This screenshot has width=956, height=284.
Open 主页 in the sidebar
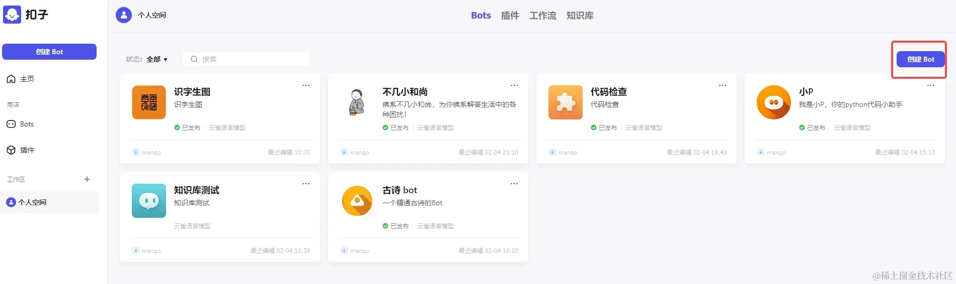21,79
